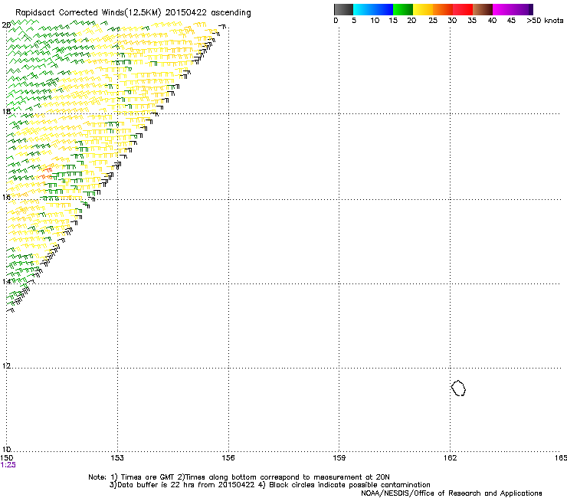Click the latitude label '16'
Image resolution: width=567 pixels, height=498 pixels.
point(6,197)
